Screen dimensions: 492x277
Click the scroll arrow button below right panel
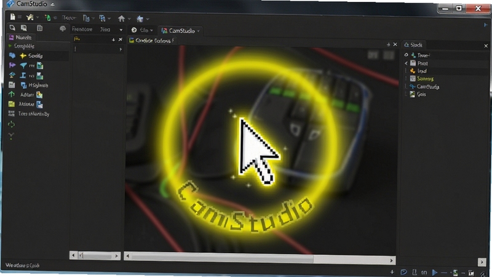click(x=482, y=262)
